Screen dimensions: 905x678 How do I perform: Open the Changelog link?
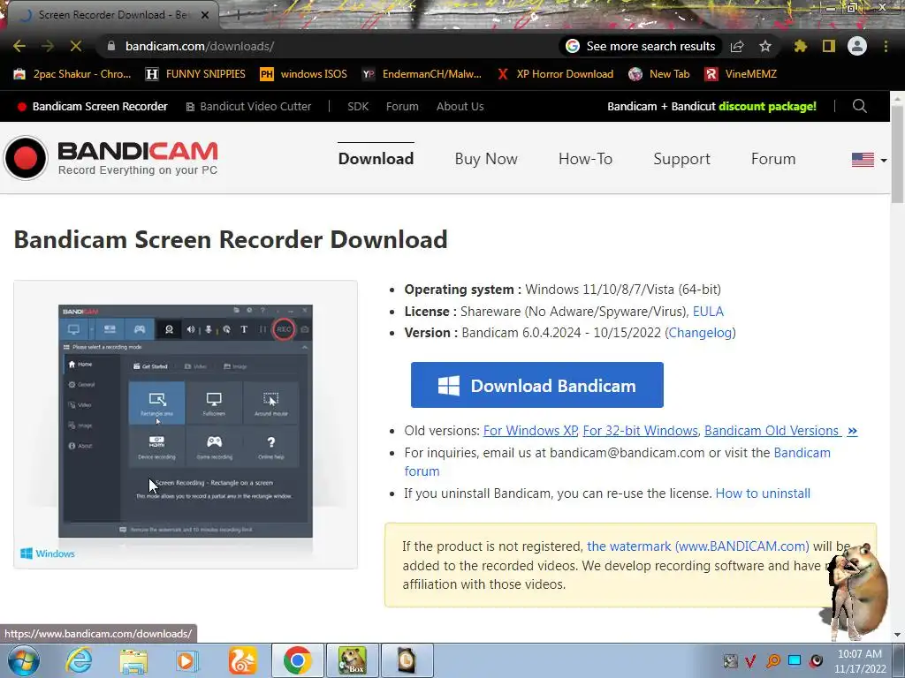(701, 333)
